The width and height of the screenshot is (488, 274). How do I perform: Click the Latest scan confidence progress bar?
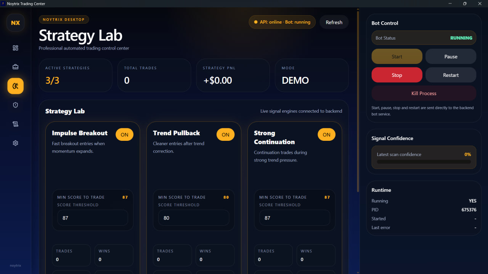click(424, 162)
